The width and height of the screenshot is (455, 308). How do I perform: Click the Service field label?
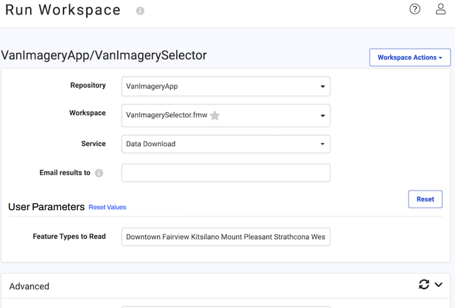click(x=93, y=144)
